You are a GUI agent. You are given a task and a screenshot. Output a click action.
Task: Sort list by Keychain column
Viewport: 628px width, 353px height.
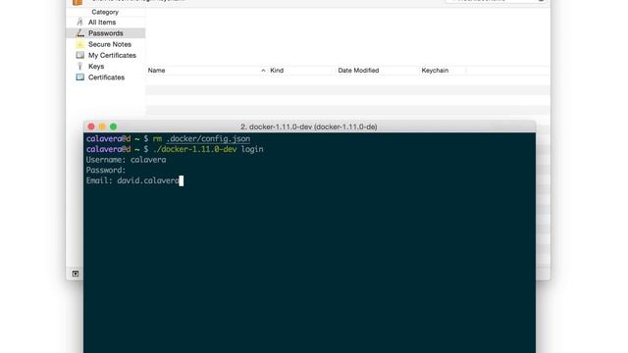pyautogui.click(x=435, y=71)
